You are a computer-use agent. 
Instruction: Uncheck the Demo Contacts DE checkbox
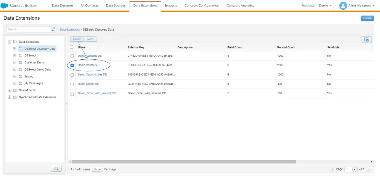click(72, 65)
